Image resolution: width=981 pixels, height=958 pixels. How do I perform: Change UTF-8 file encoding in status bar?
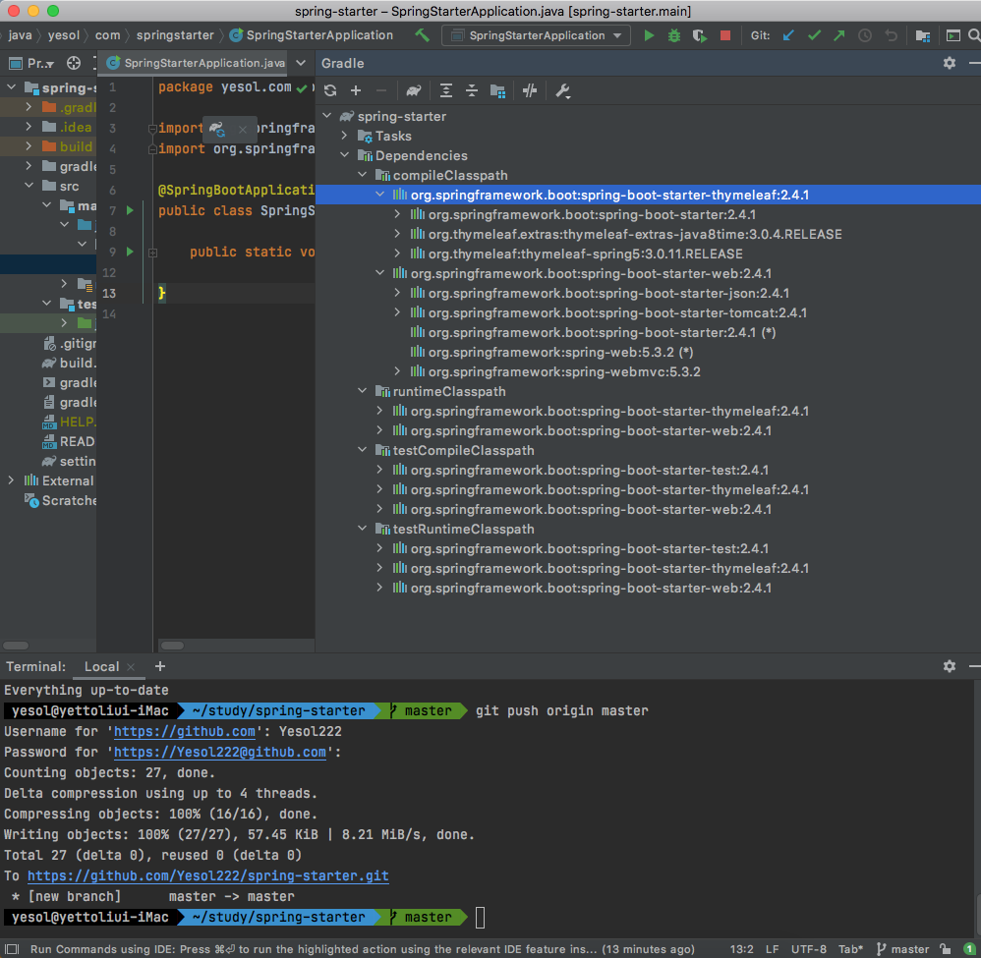[808, 949]
